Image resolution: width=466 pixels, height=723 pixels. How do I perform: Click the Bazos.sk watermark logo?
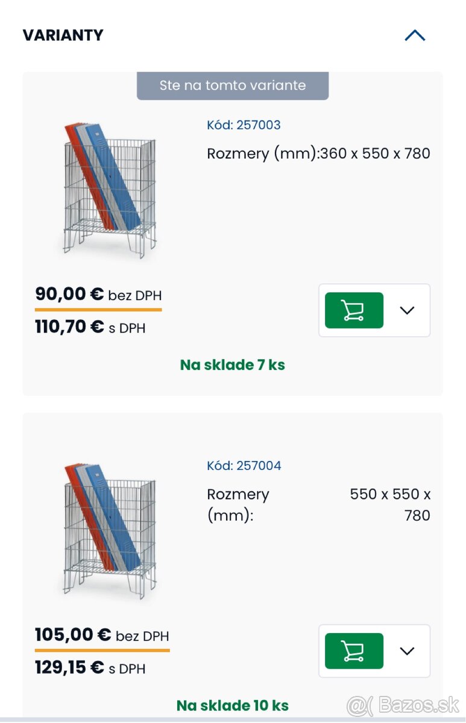point(403,704)
